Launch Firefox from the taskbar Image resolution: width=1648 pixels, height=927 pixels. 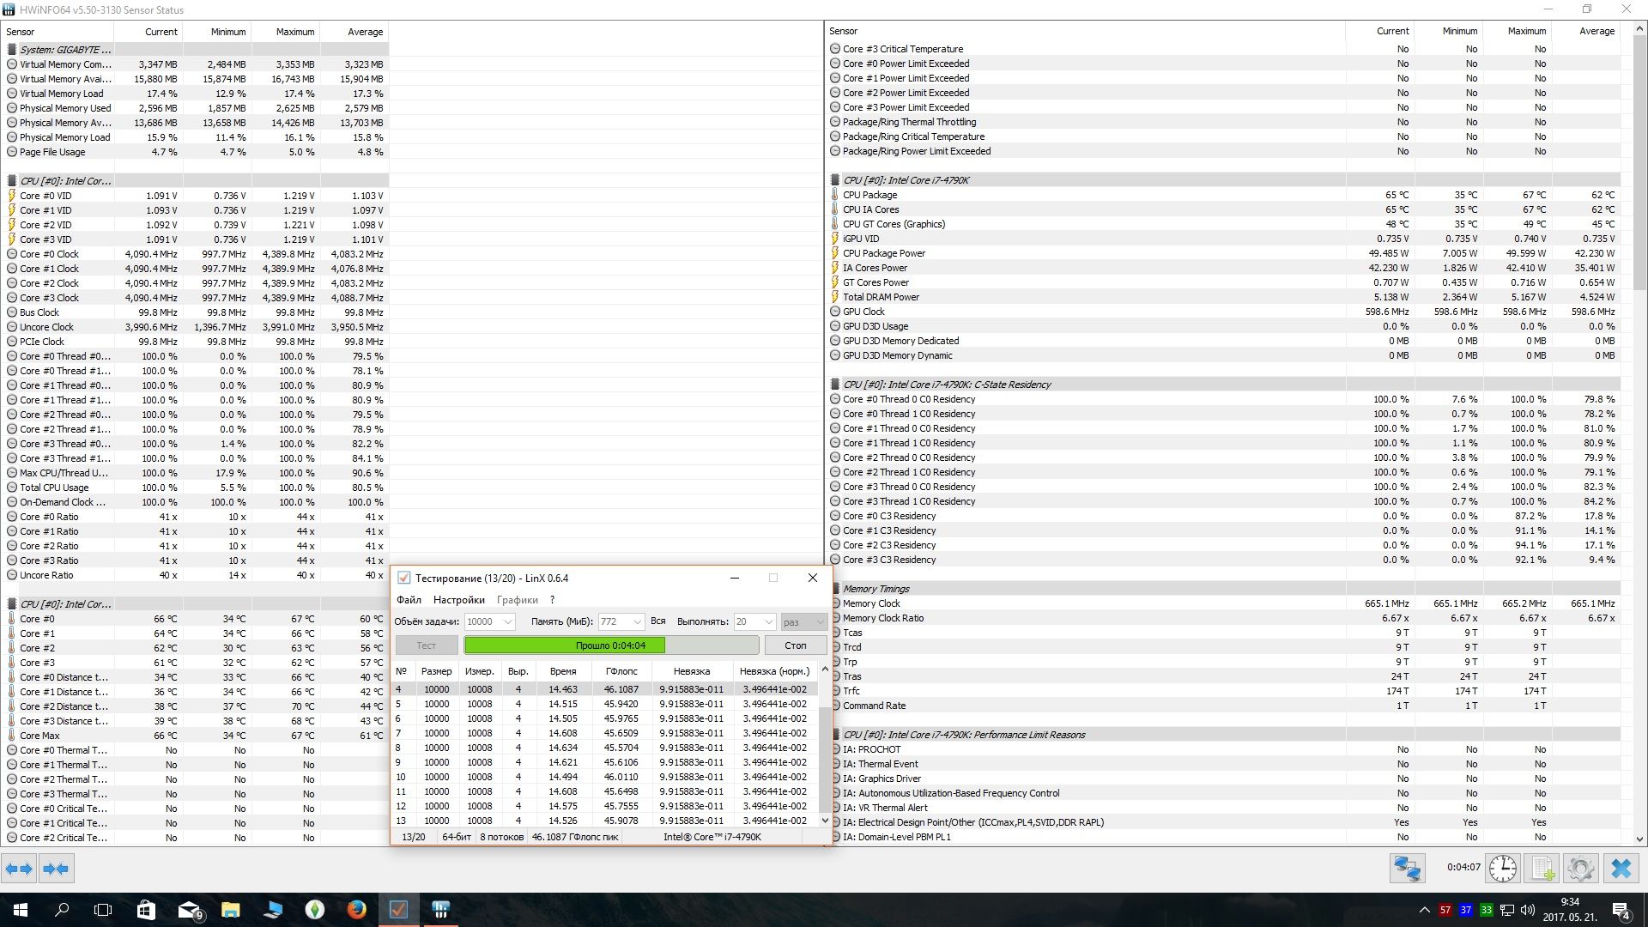tap(357, 910)
